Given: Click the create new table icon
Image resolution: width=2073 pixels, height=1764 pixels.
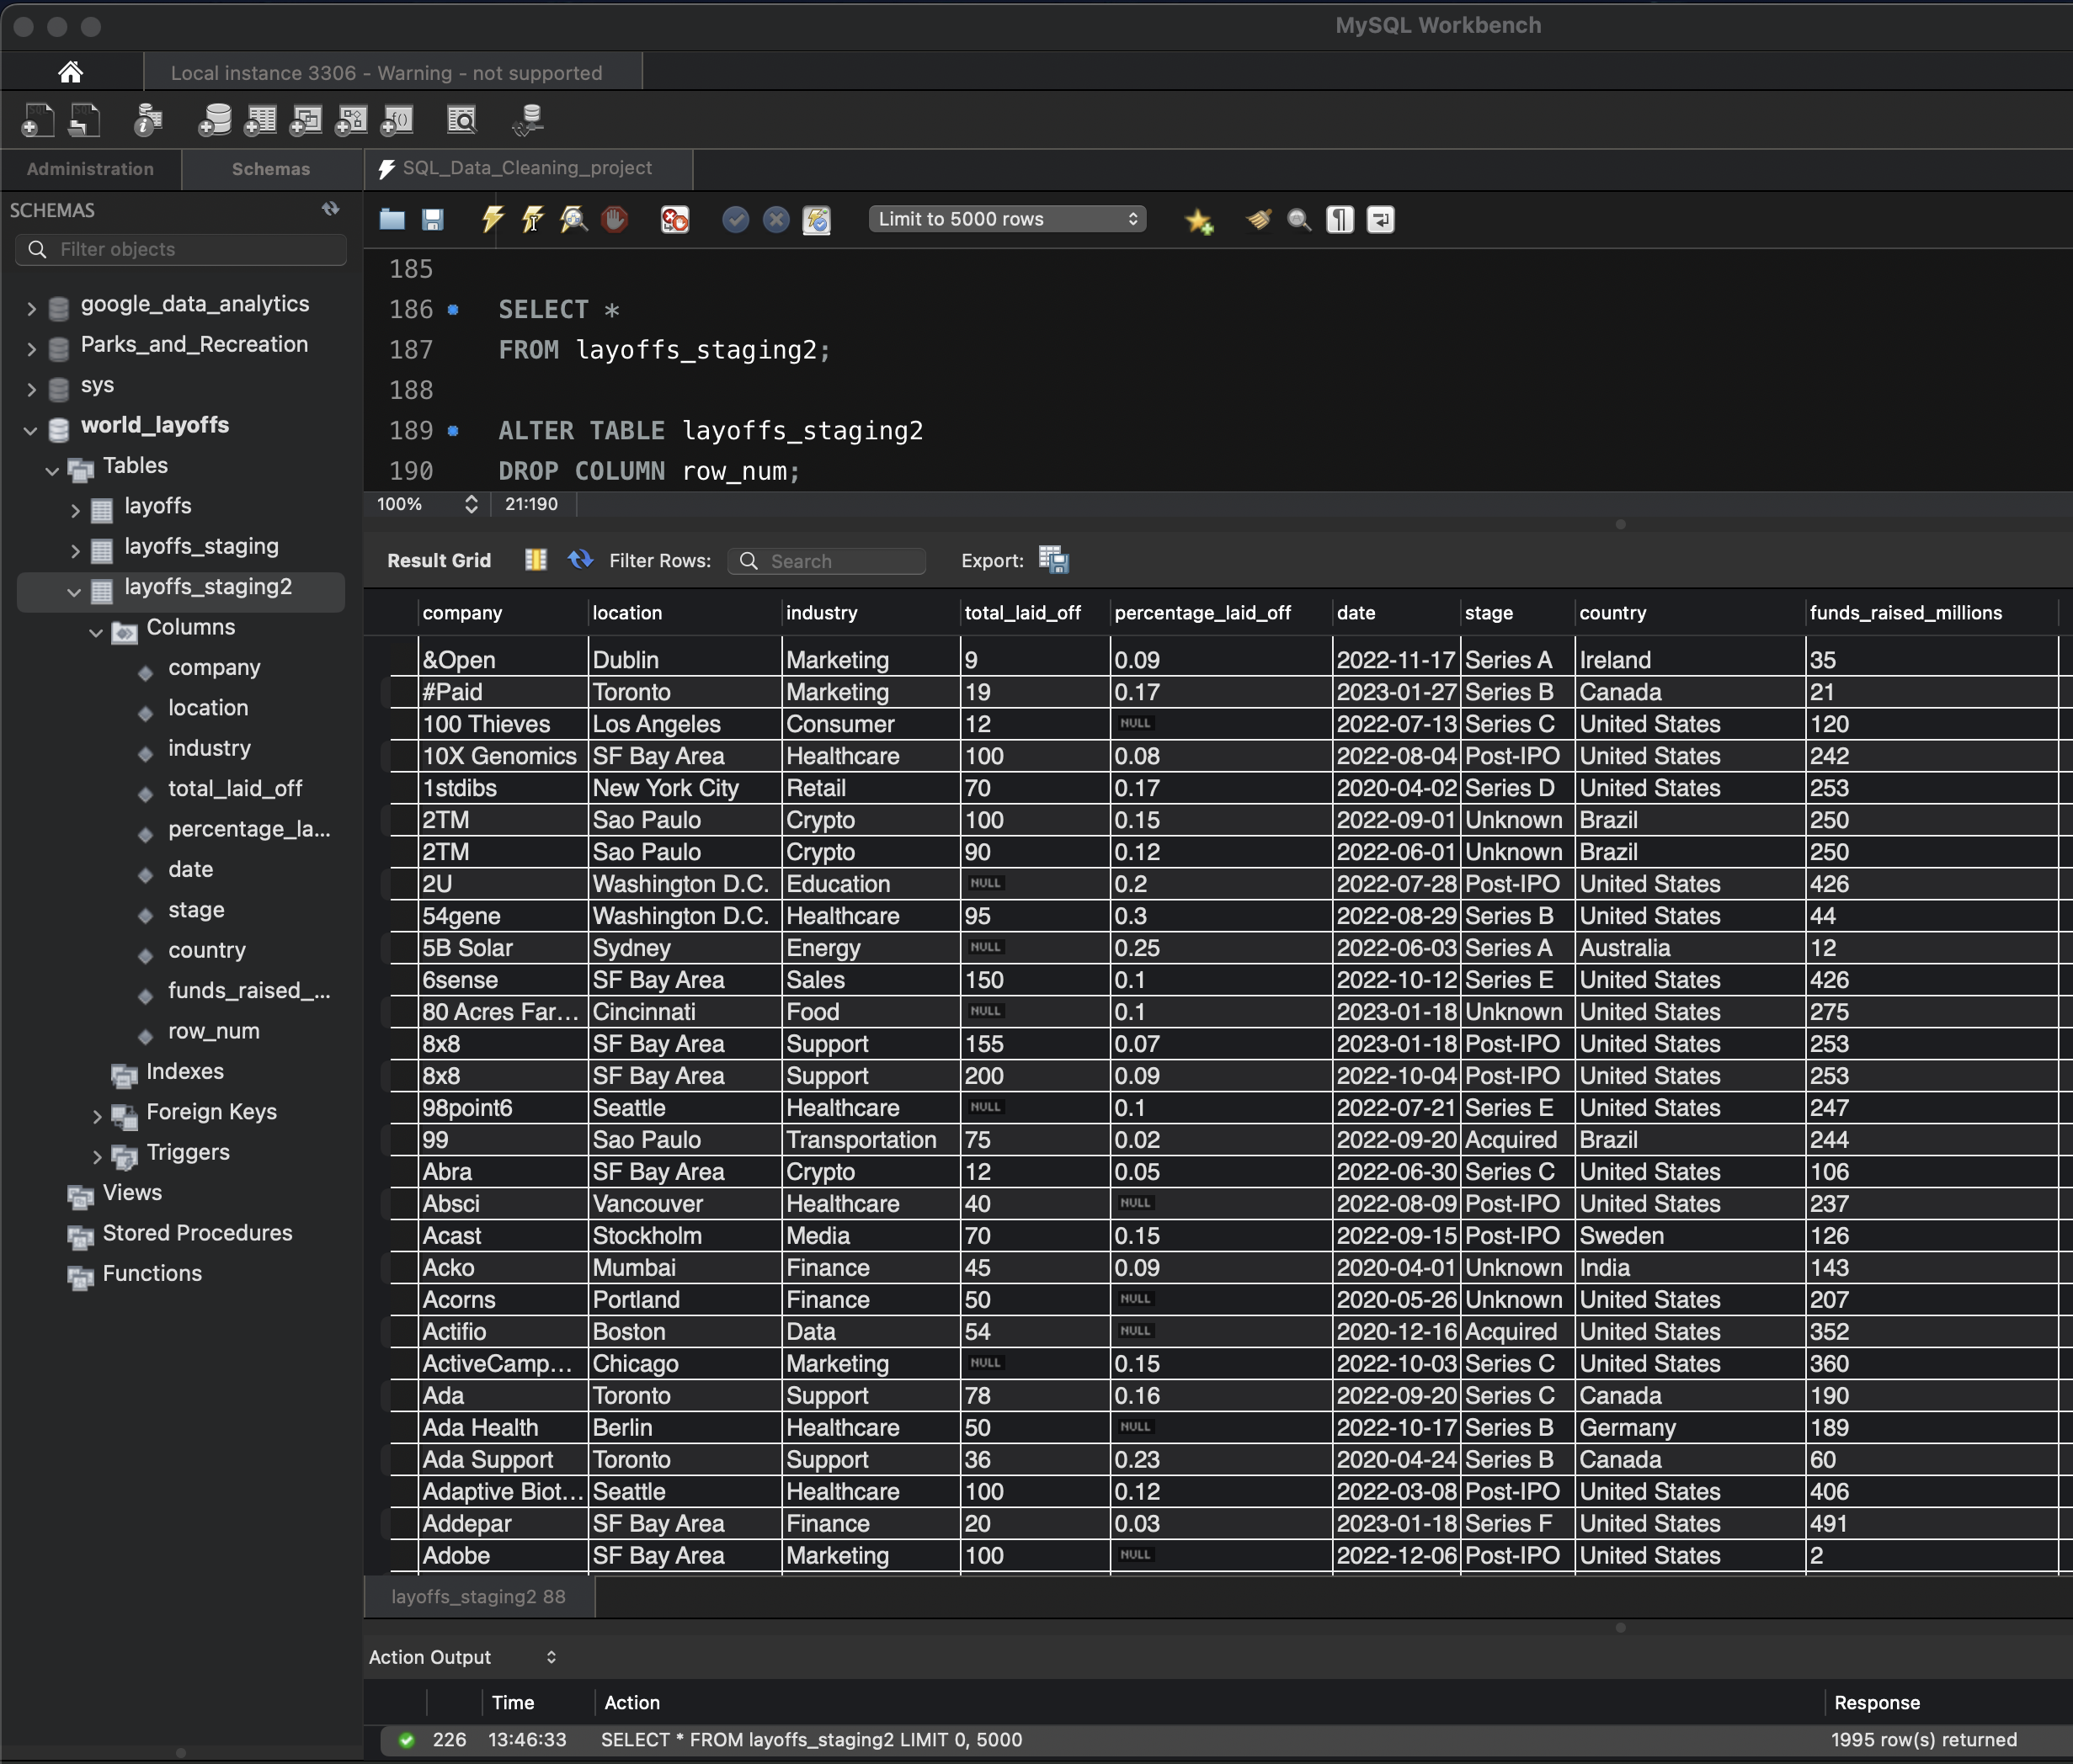Looking at the screenshot, I should 260,121.
